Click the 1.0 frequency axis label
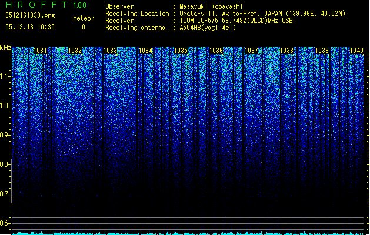 (x=5, y=106)
